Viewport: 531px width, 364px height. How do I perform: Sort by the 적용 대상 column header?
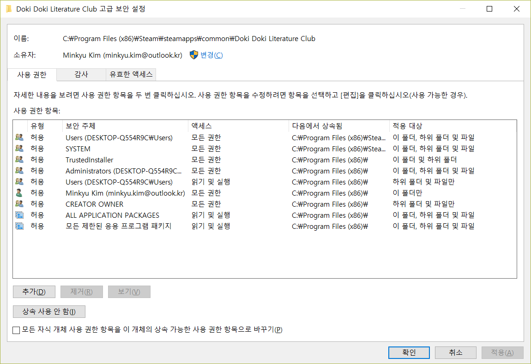tap(453, 126)
